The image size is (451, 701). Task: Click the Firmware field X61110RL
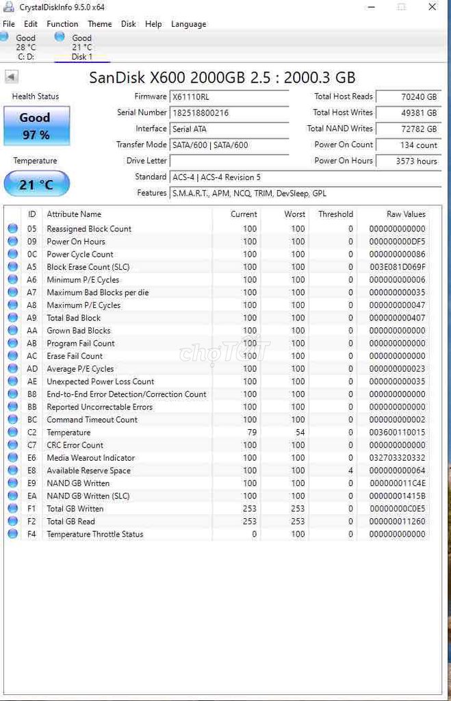pyautogui.click(x=229, y=97)
